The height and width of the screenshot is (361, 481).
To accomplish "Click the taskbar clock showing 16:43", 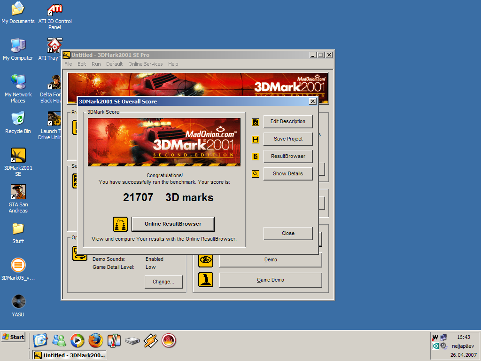I will [464, 337].
